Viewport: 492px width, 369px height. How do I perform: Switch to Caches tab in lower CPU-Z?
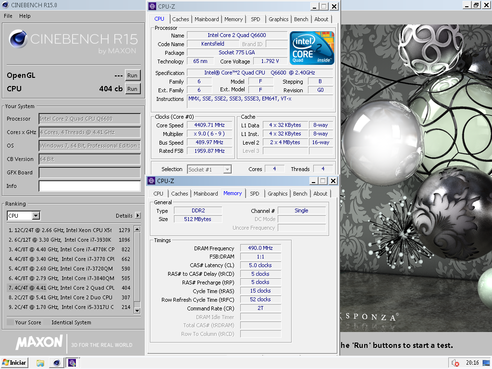180,194
